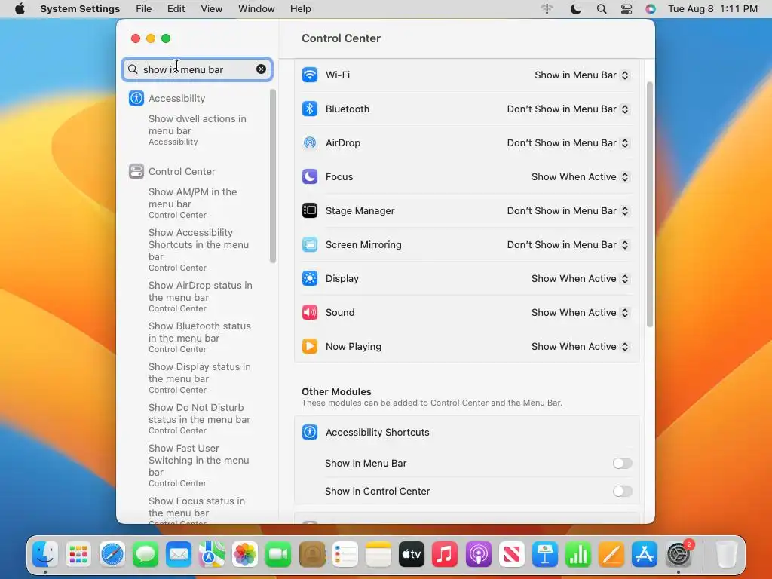
Task: Click the Bluetooth module icon
Action: click(310, 109)
